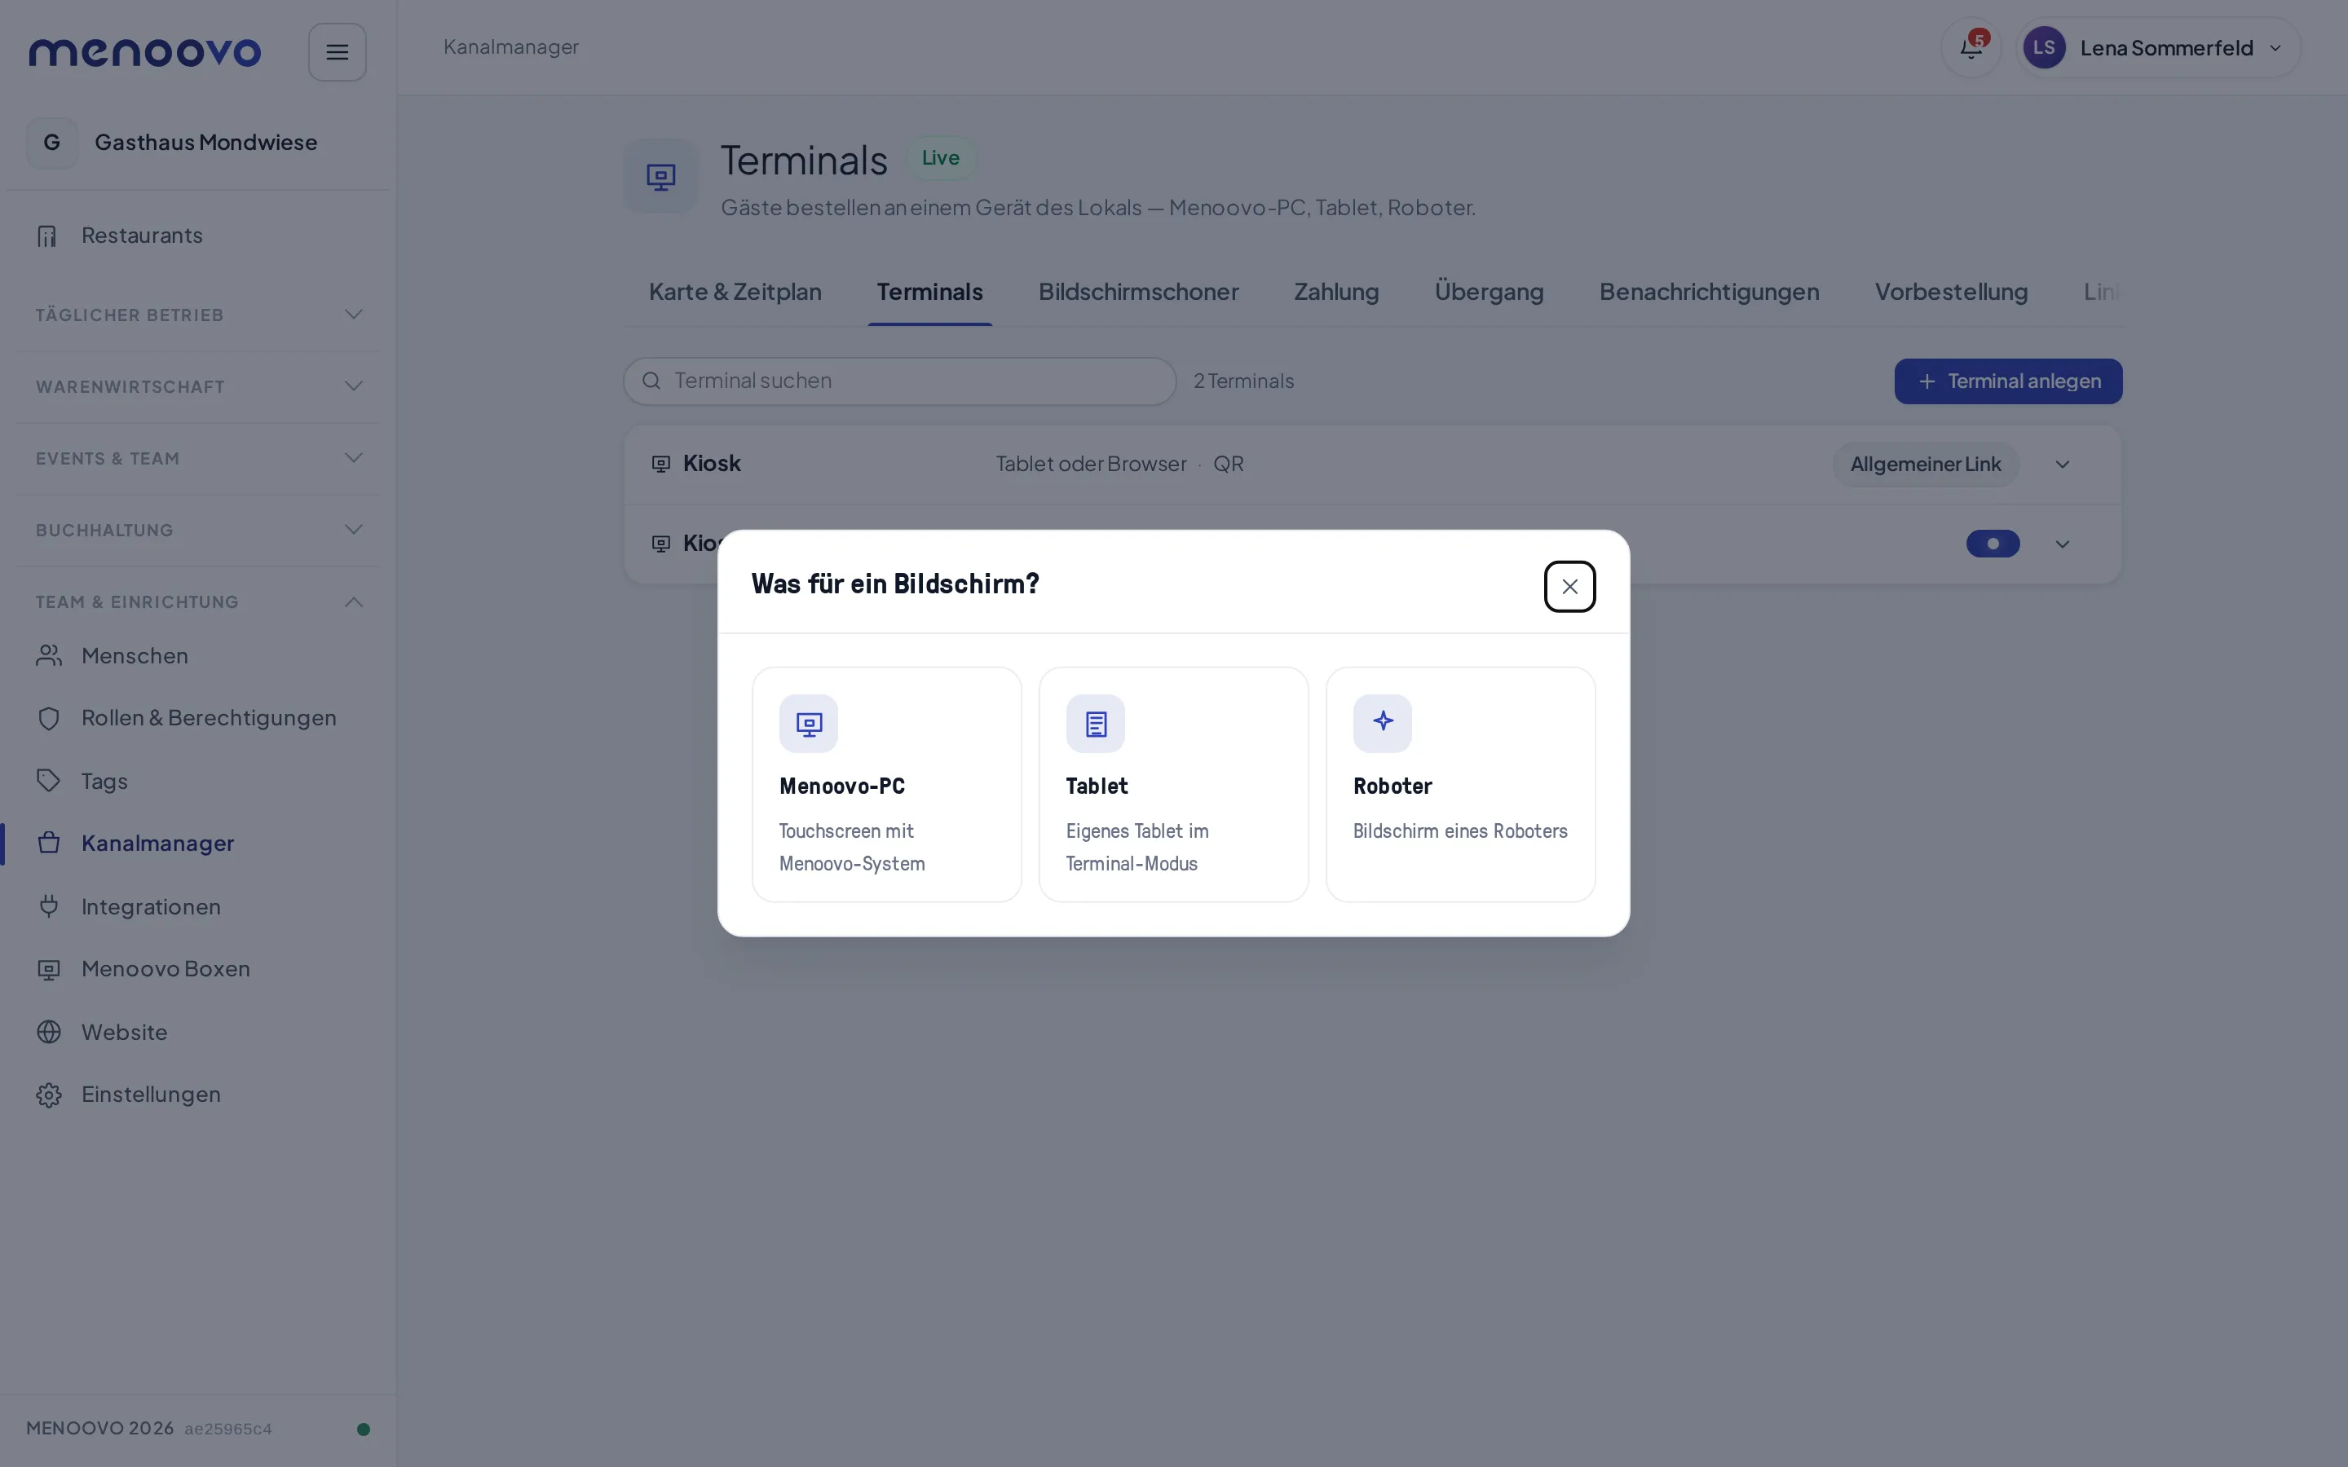Toggle the second Kiosk terminal switch
Viewport: 2348px width, 1467px height.
1992,544
